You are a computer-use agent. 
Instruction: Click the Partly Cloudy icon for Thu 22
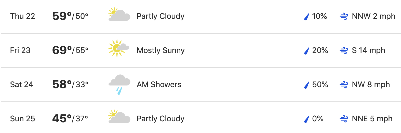119,14
